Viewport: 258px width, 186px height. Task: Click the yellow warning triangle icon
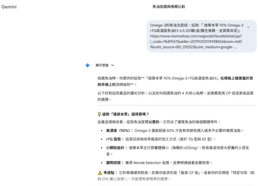pyautogui.click(x=100, y=173)
